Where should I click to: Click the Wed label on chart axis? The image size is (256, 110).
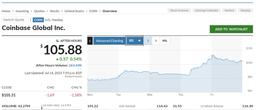[150, 95]
